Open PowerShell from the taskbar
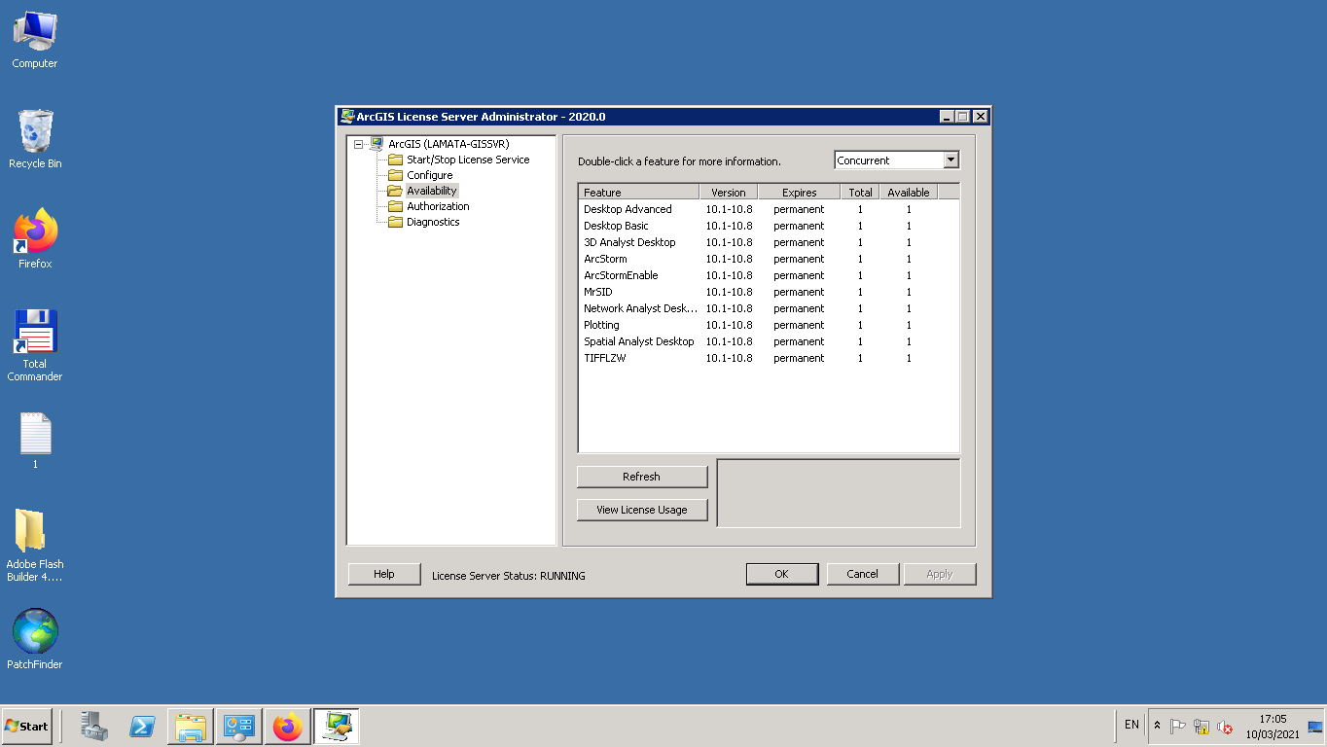This screenshot has height=747, width=1327. click(x=142, y=727)
